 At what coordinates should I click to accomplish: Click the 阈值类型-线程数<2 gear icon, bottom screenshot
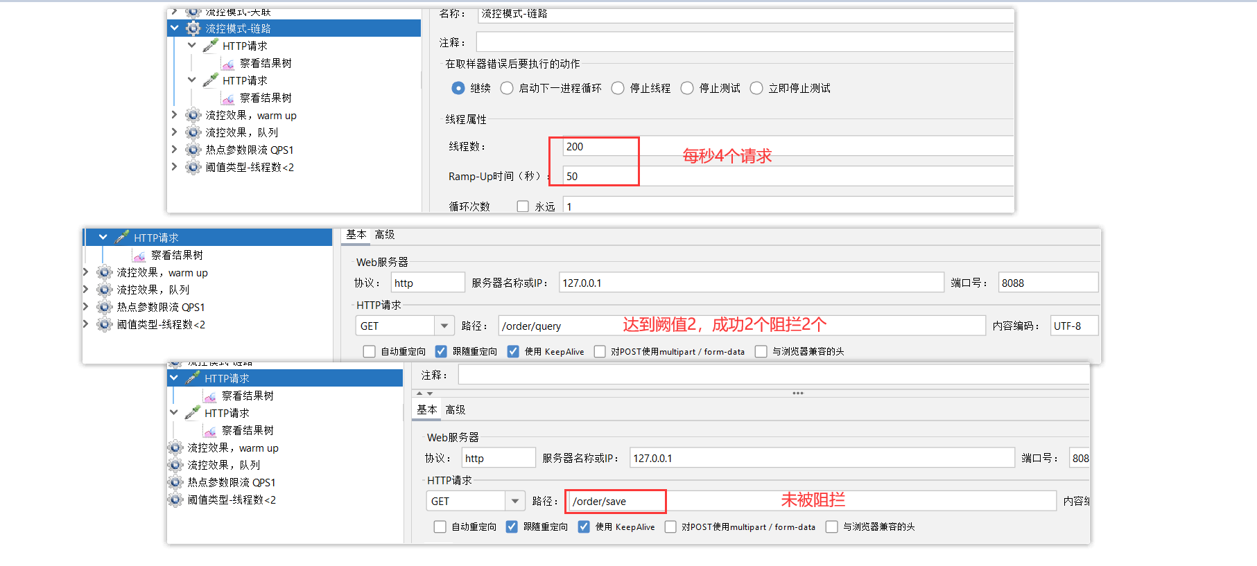pos(175,499)
